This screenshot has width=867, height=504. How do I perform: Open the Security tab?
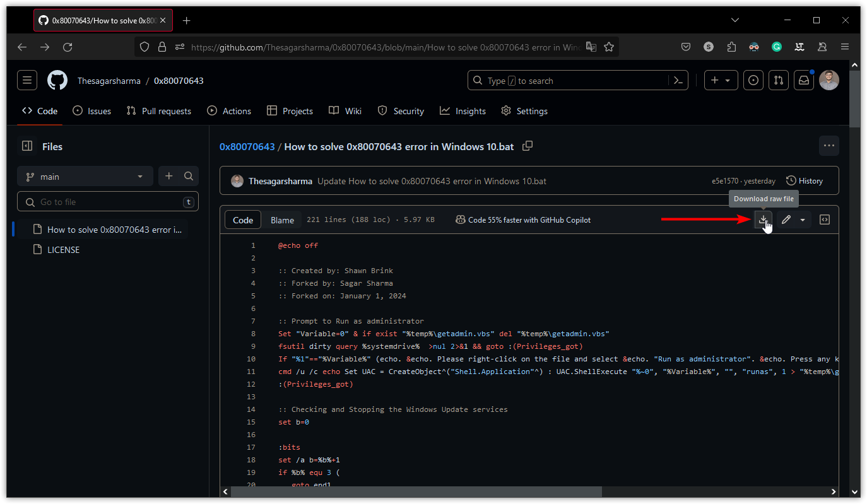point(401,111)
